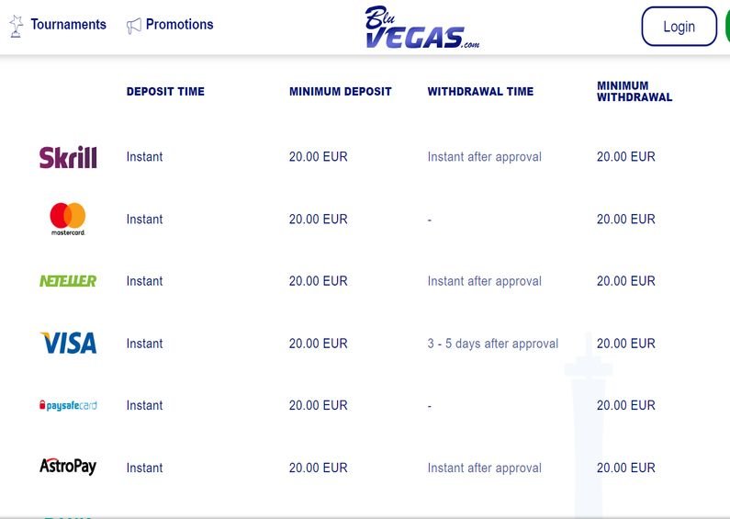This screenshot has width=730, height=519.
Task: Click the Minimum Deposit column header
Action: [341, 91]
